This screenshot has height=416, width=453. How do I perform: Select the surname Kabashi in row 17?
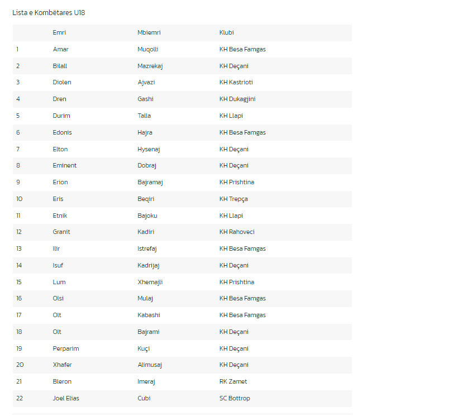(149, 315)
